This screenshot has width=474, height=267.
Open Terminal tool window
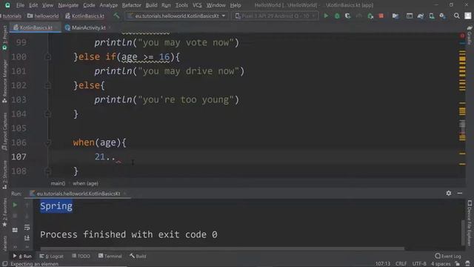pos(110,256)
